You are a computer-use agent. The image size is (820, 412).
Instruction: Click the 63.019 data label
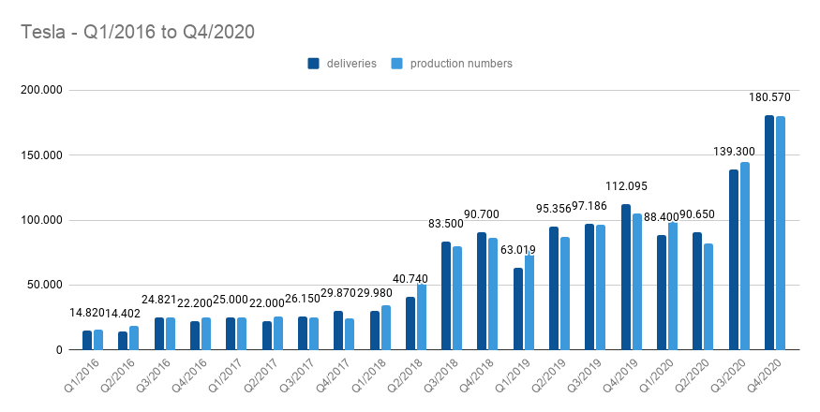(x=517, y=250)
